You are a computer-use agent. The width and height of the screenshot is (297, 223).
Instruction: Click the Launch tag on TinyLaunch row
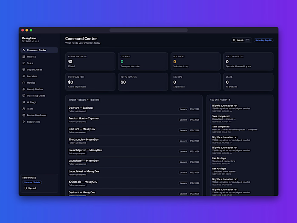pyautogui.click(x=183, y=141)
